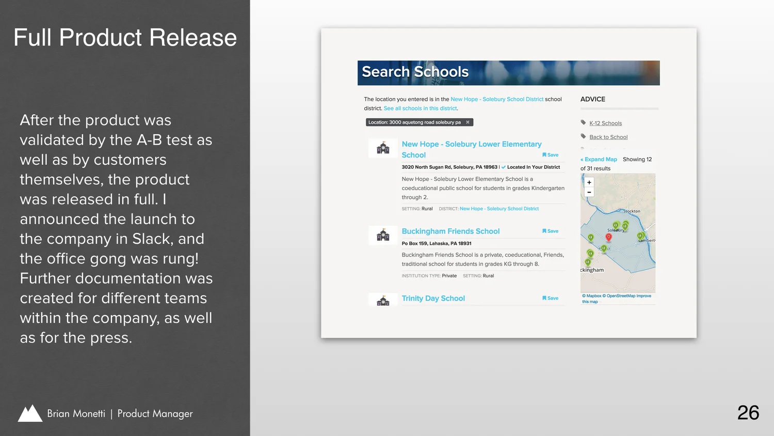
Task: Click the OpenStreetMap attribution link
Action: pos(619,296)
